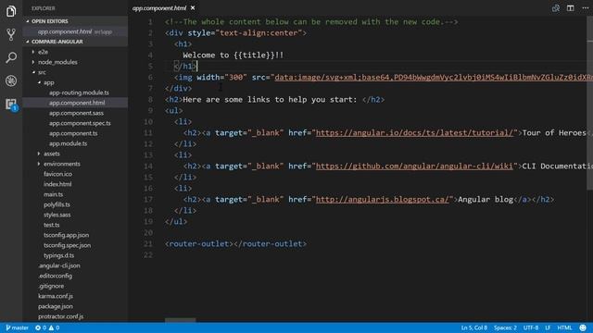Open the Extensions view icon

[11, 104]
